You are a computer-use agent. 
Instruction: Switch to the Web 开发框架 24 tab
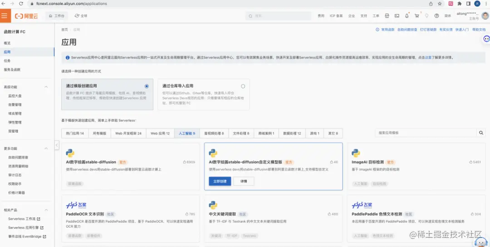pyautogui.click(x=128, y=133)
